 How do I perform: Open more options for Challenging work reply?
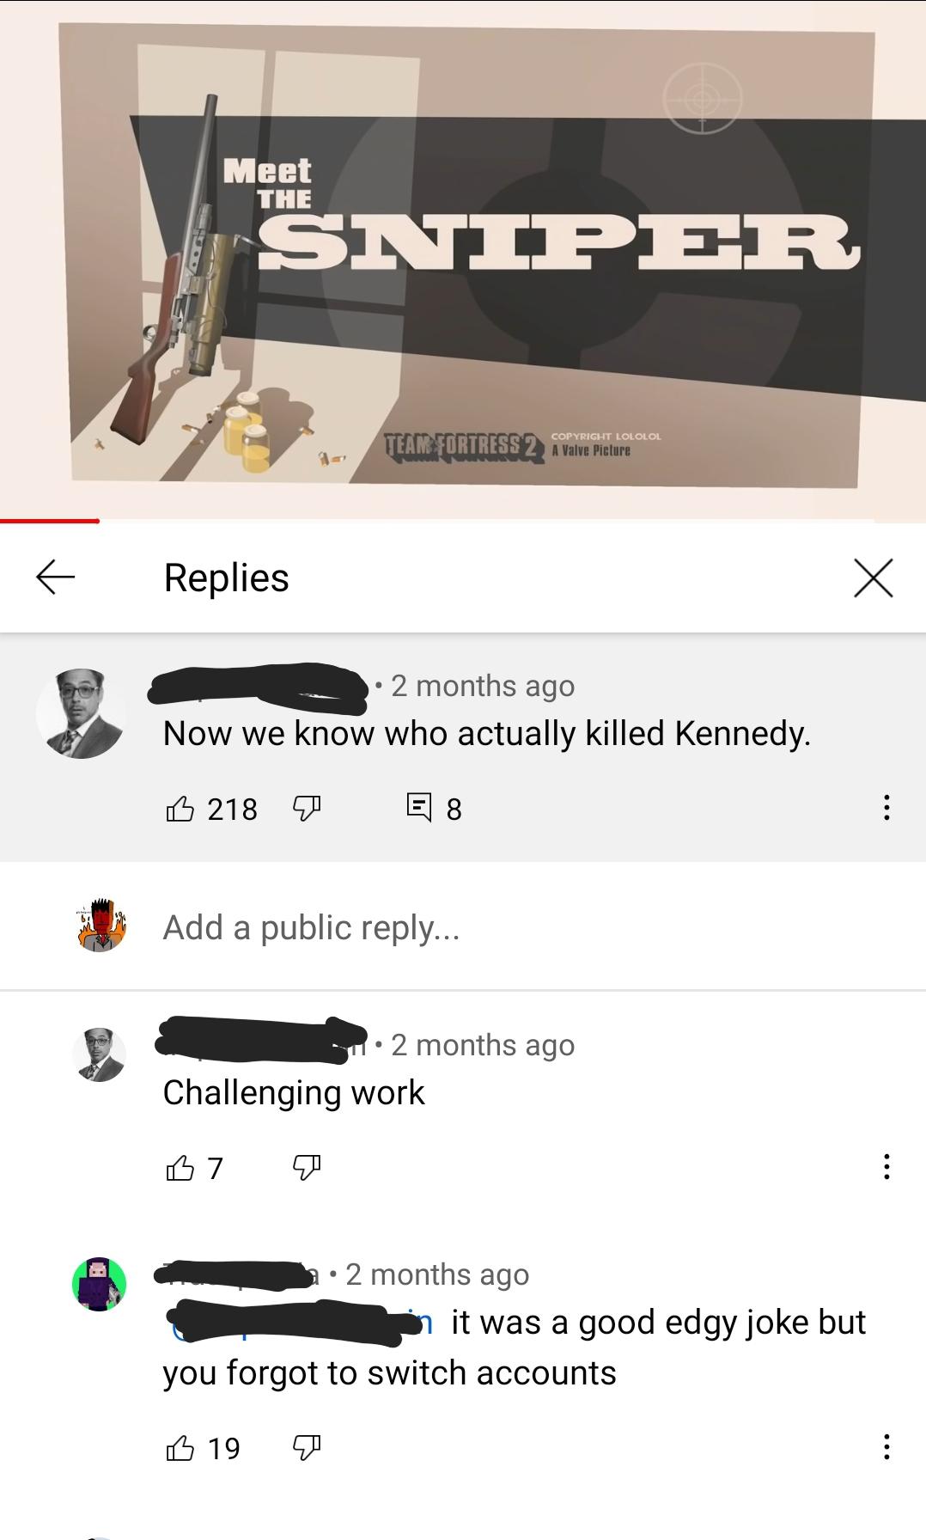pos(886,1167)
